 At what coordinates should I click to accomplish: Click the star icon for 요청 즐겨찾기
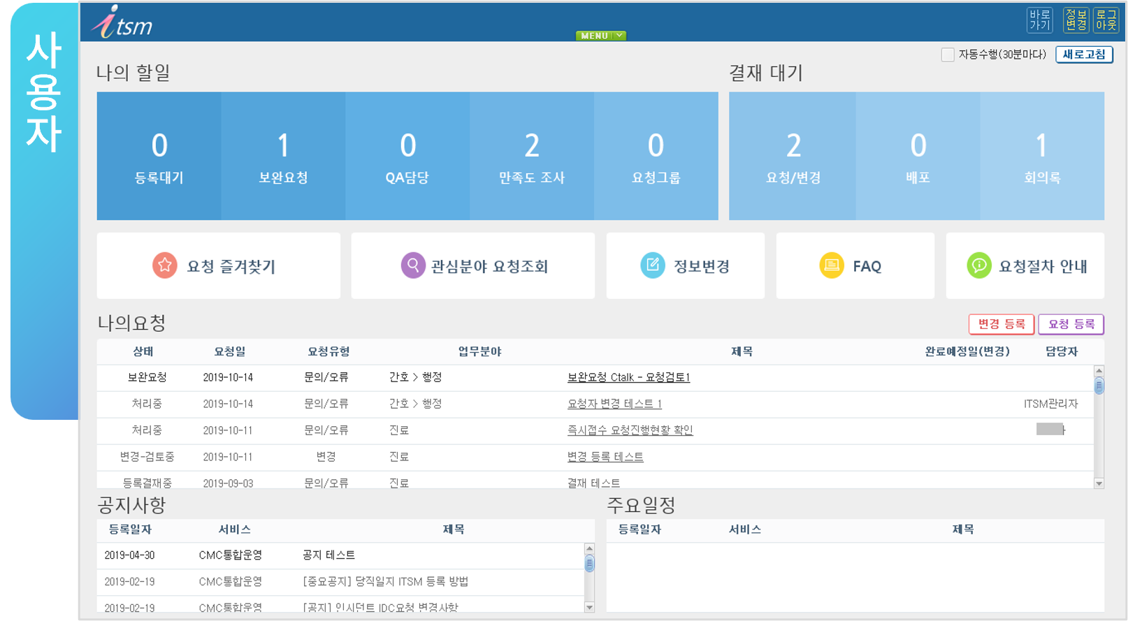[165, 266]
